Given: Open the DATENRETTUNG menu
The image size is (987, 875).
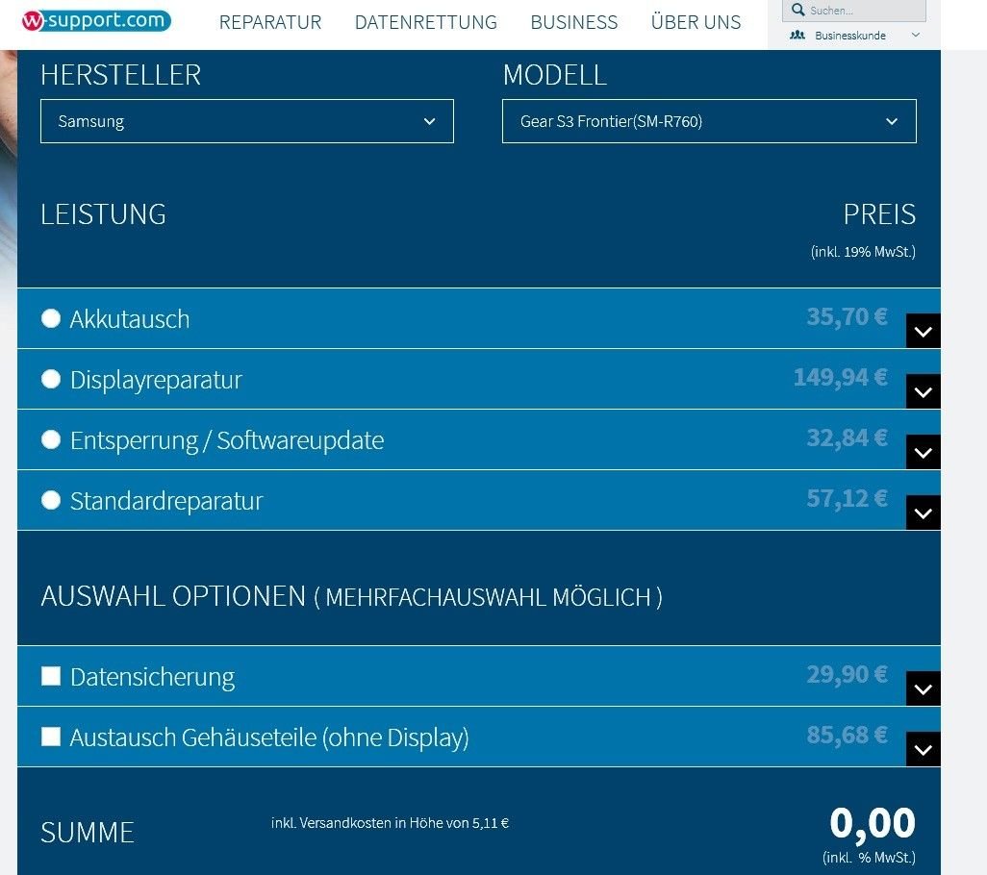Looking at the screenshot, I should coord(426,22).
